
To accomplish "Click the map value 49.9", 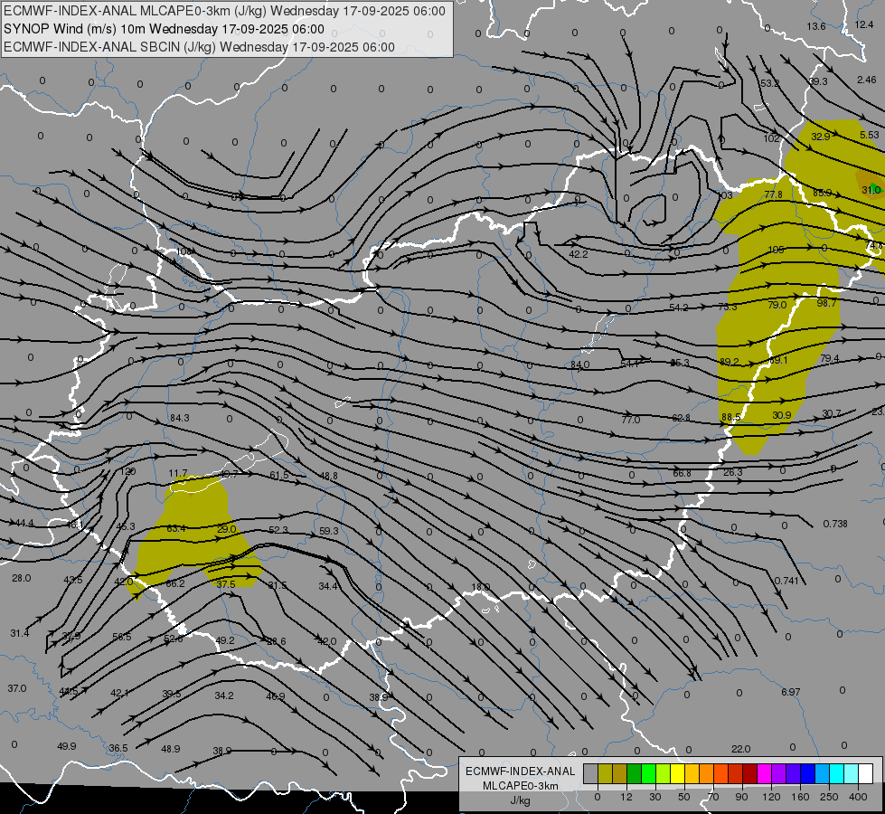I will click(x=67, y=746).
